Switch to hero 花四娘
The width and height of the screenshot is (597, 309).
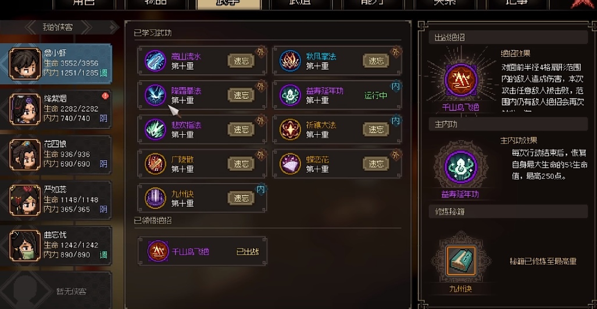point(25,155)
